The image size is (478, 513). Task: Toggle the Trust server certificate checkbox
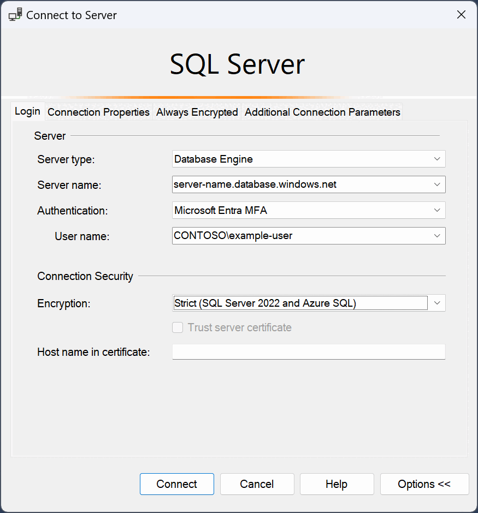click(178, 327)
